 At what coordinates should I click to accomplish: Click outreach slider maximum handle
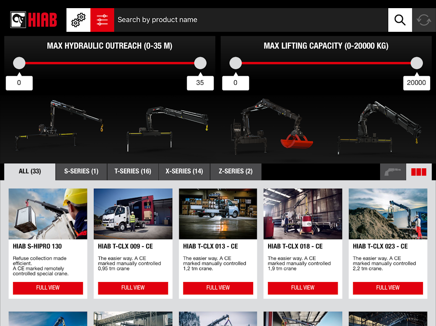tap(200, 63)
